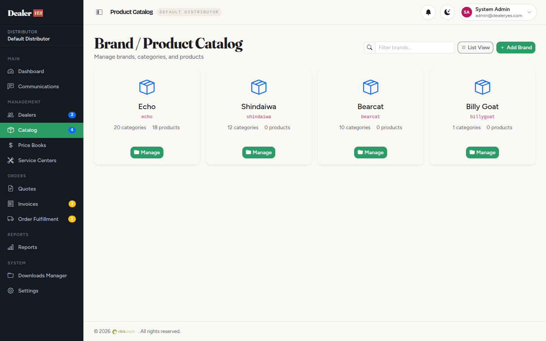Open Settings from the sidebar
The width and height of the screenshot is (546, 341).
point(42,291)
